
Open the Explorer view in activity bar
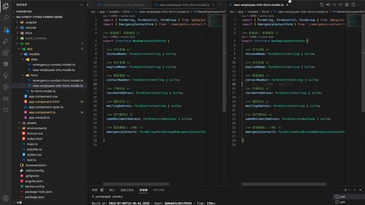tap(6, 6)
